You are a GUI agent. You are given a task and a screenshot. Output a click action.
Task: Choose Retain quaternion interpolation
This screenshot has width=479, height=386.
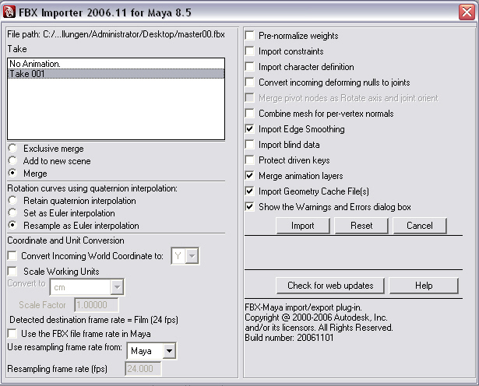pyautogui.click(x=12, y=201)
